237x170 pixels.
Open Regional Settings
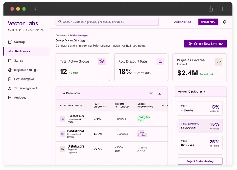26,70
